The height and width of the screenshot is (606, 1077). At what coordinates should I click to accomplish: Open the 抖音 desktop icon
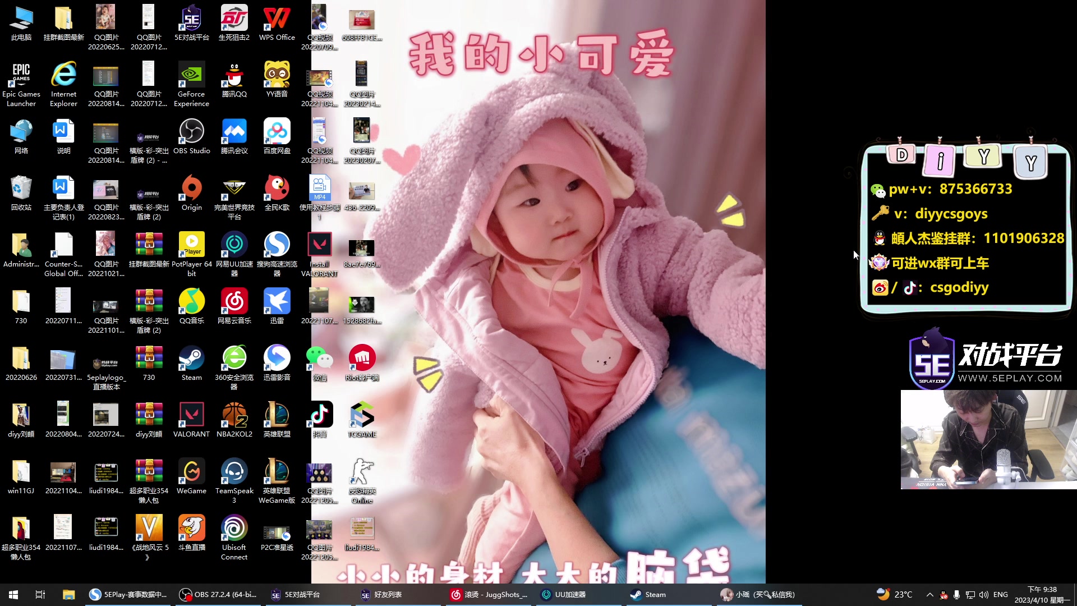coord(320,420)
